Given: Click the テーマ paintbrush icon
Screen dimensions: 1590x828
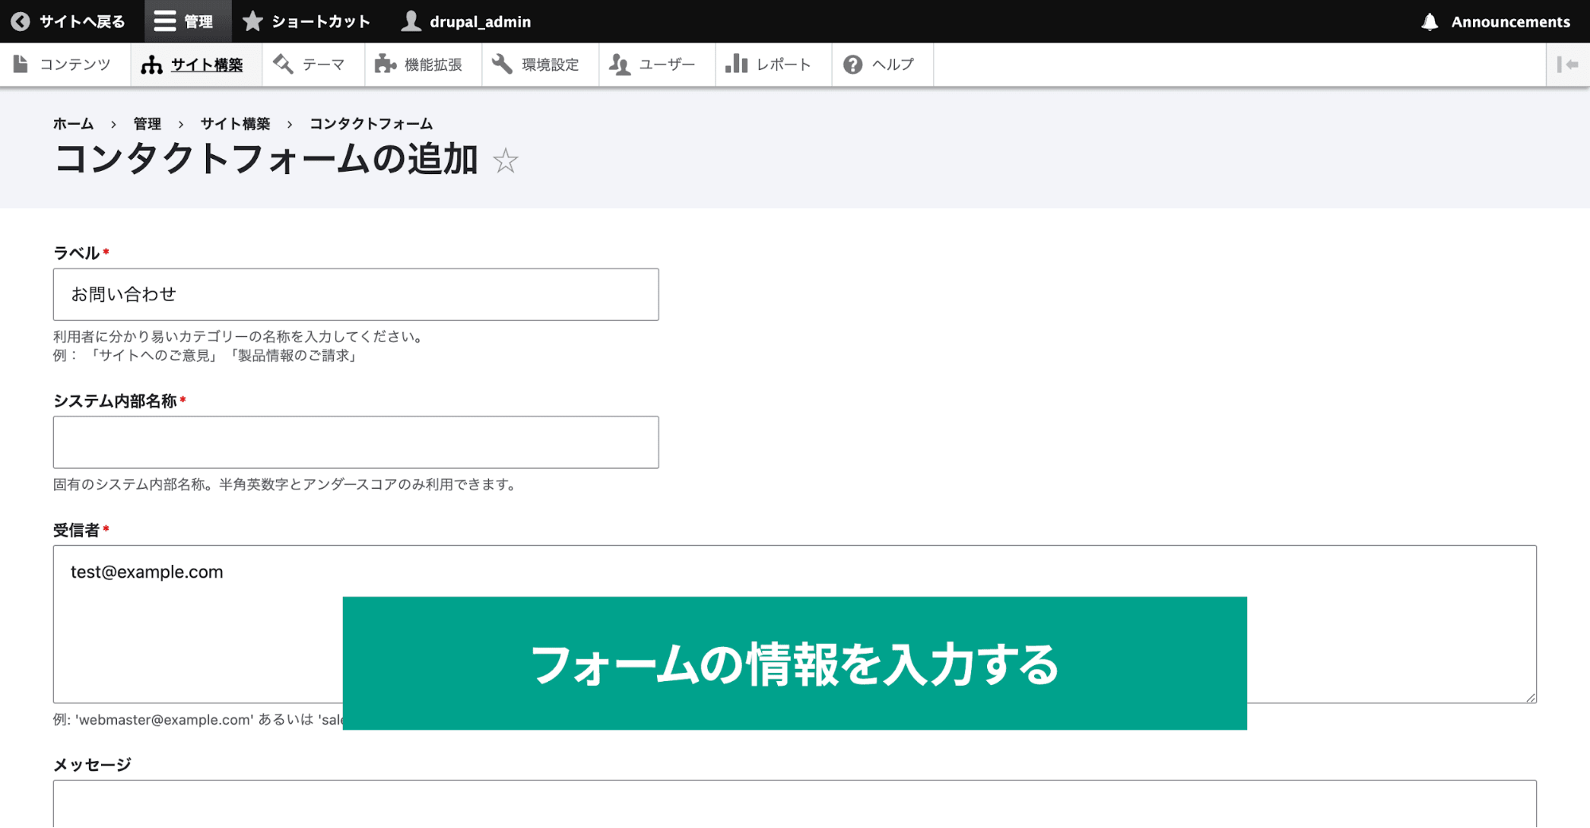Looking at the screenshot, I should point(283,64).
